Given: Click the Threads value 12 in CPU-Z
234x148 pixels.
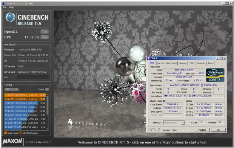Looking at the screenshot, I should (x=220, y=122).
